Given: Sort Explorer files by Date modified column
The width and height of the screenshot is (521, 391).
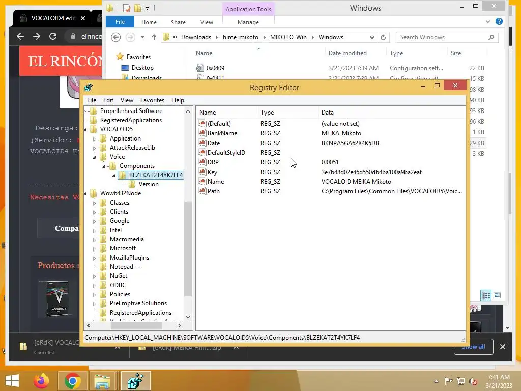Looking at the screenshot, I should click(x=347, y=53).
